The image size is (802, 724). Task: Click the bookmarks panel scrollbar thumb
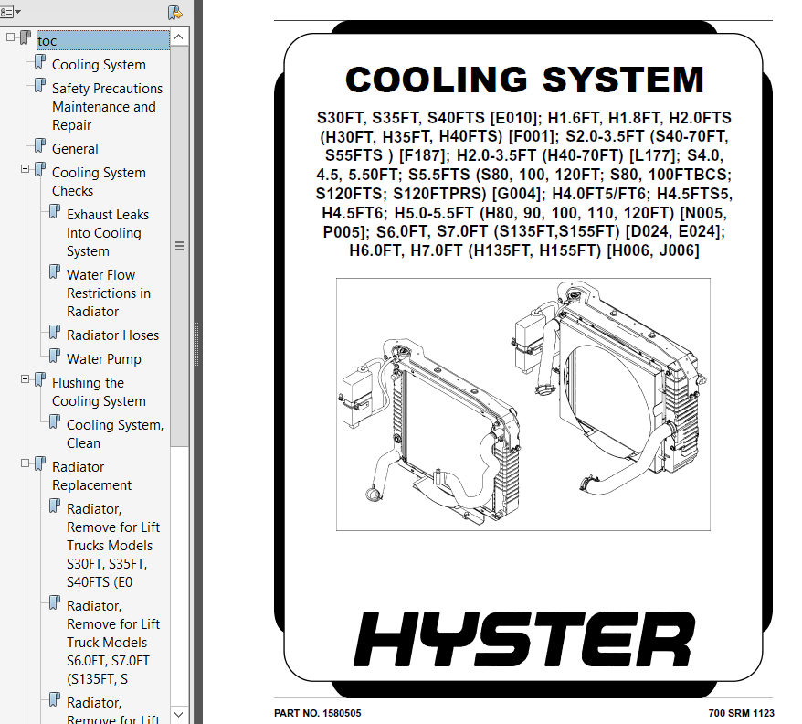tap(179, 246)
